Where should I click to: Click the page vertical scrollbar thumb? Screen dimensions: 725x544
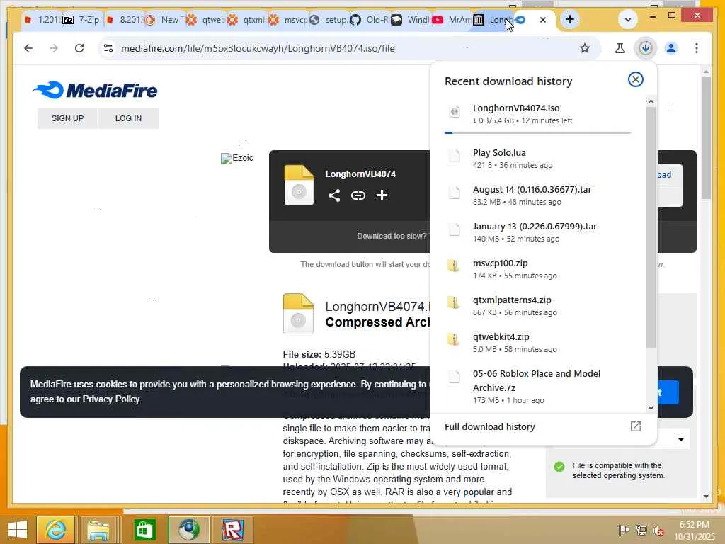(706, 138)
